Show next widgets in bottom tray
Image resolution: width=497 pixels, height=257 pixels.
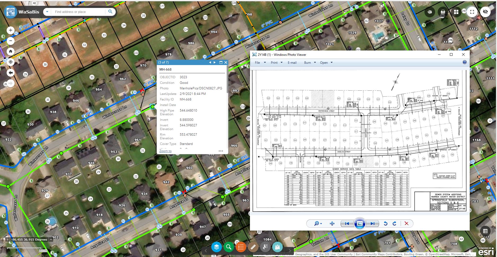click(290, 250)
